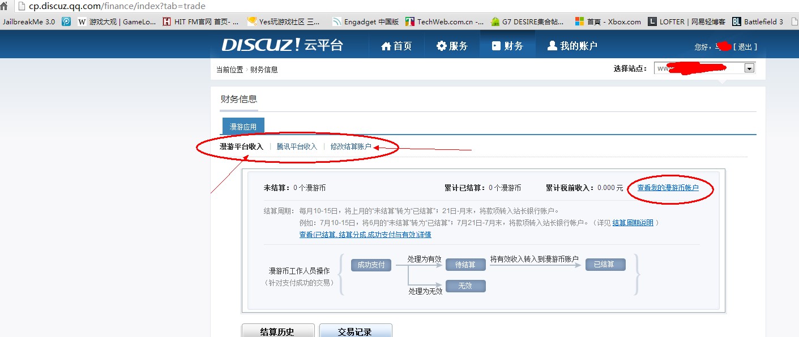Click 将有效收入转入到漫游币账户 label
The image size is (799, 337).
pos(535,259)
